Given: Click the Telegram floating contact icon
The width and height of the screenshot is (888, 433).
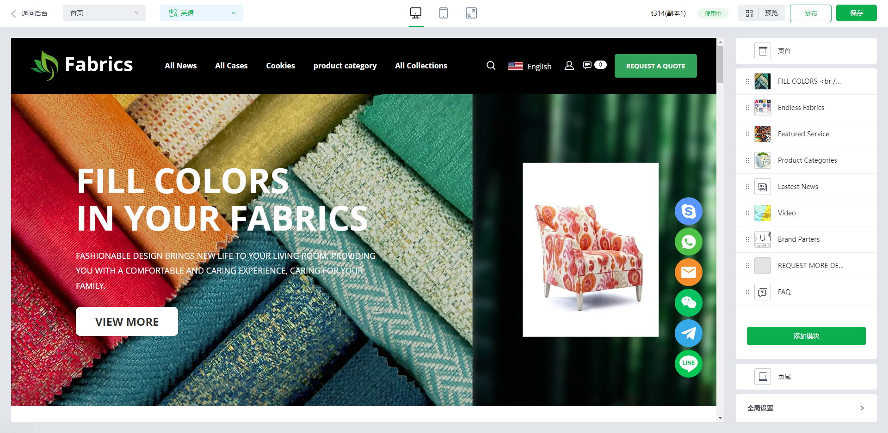Looking at the screenshot, I should 689,333.
